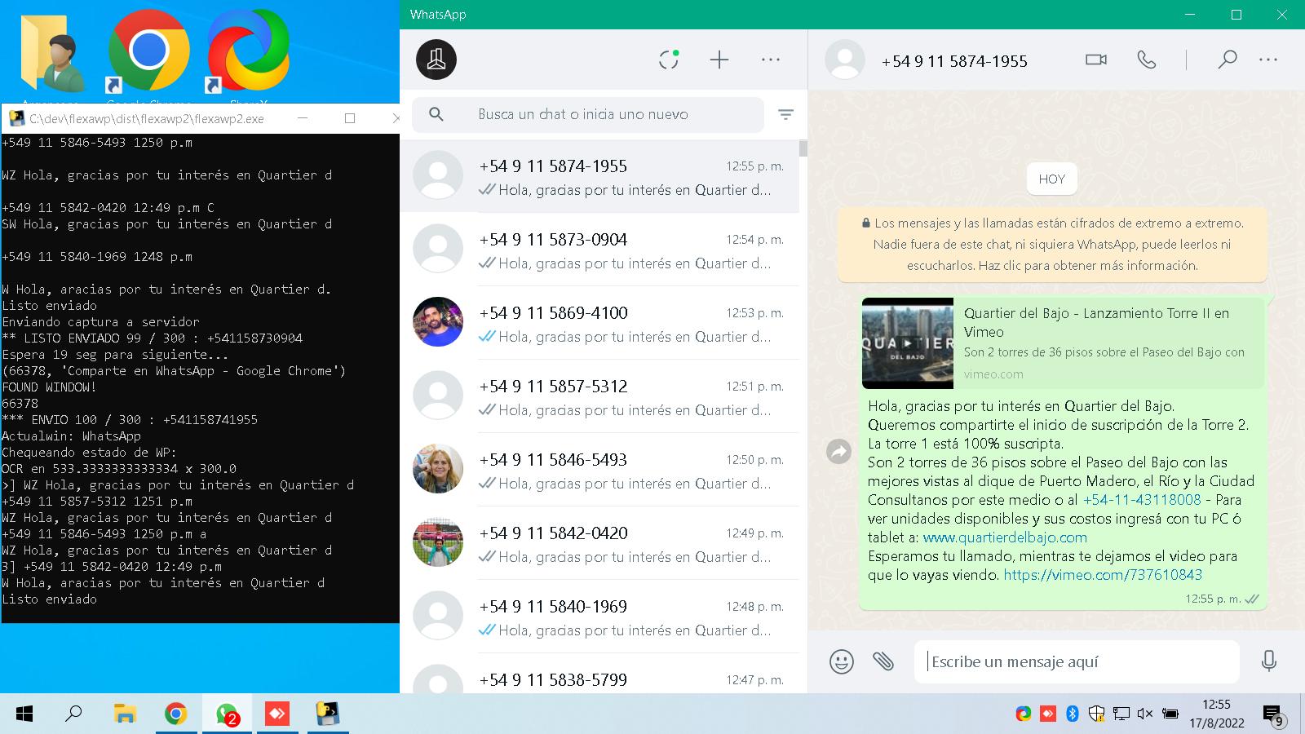This screenshot has height=734, width=1305.
Task: Open the contact avatar in the chat header
Action: pos(845,60)
